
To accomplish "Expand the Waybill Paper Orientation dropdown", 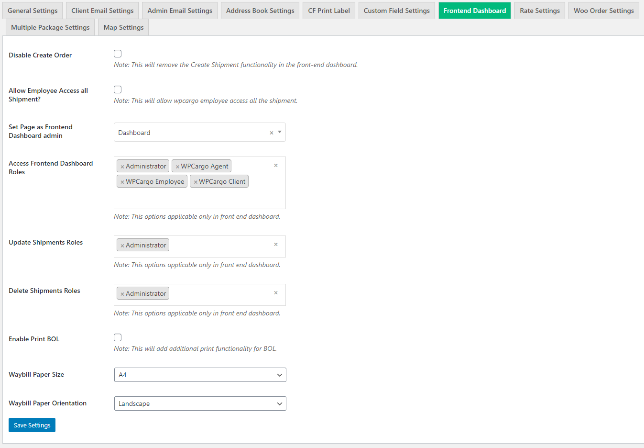I will (200, 403).
